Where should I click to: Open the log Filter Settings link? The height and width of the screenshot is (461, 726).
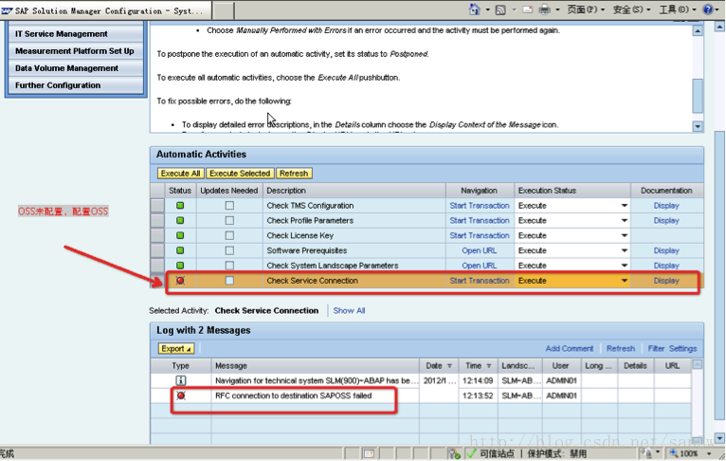[x=672, y=348]
